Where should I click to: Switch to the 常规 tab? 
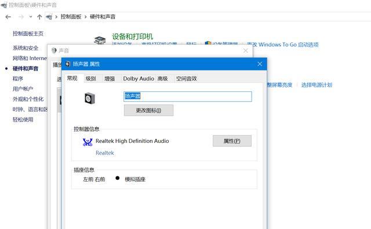point(72,78)
